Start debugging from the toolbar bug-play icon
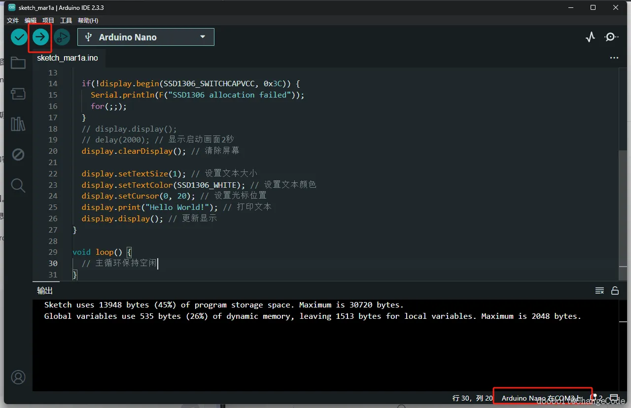Image resolution: width=631 pixels, height=408 pixels. tap(62, 37)
